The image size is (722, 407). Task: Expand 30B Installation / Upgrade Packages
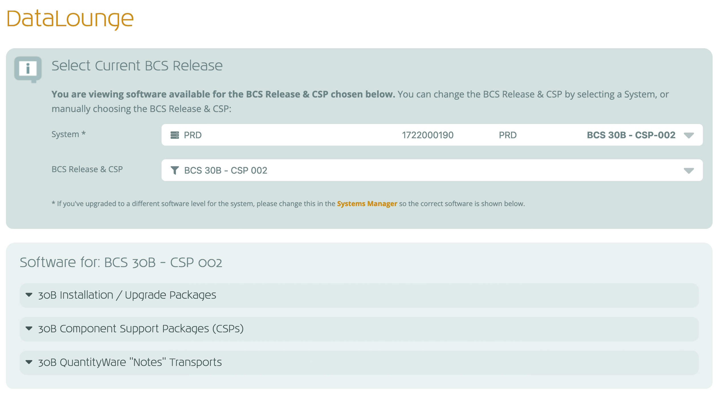(x=359, y=295)
